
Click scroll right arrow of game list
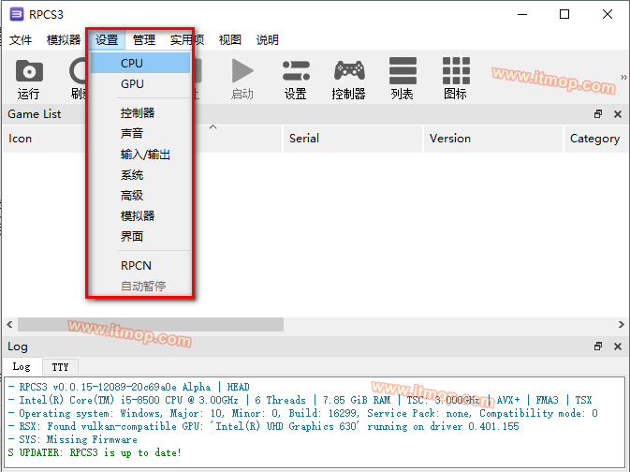pyautogui.click(x=621, y=324)
